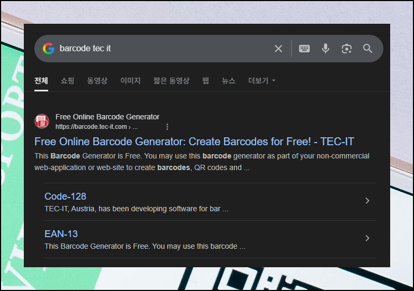Viewport: 414px width, 291px height.
Task: Click the TEC-IT red barcode favicon
Action: tap(42, 121)
